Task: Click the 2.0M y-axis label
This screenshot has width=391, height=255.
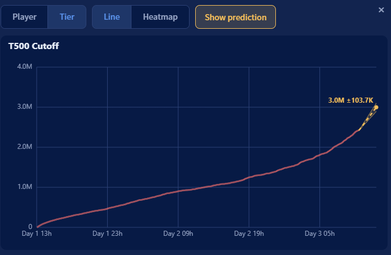Action: click(25, 147)
